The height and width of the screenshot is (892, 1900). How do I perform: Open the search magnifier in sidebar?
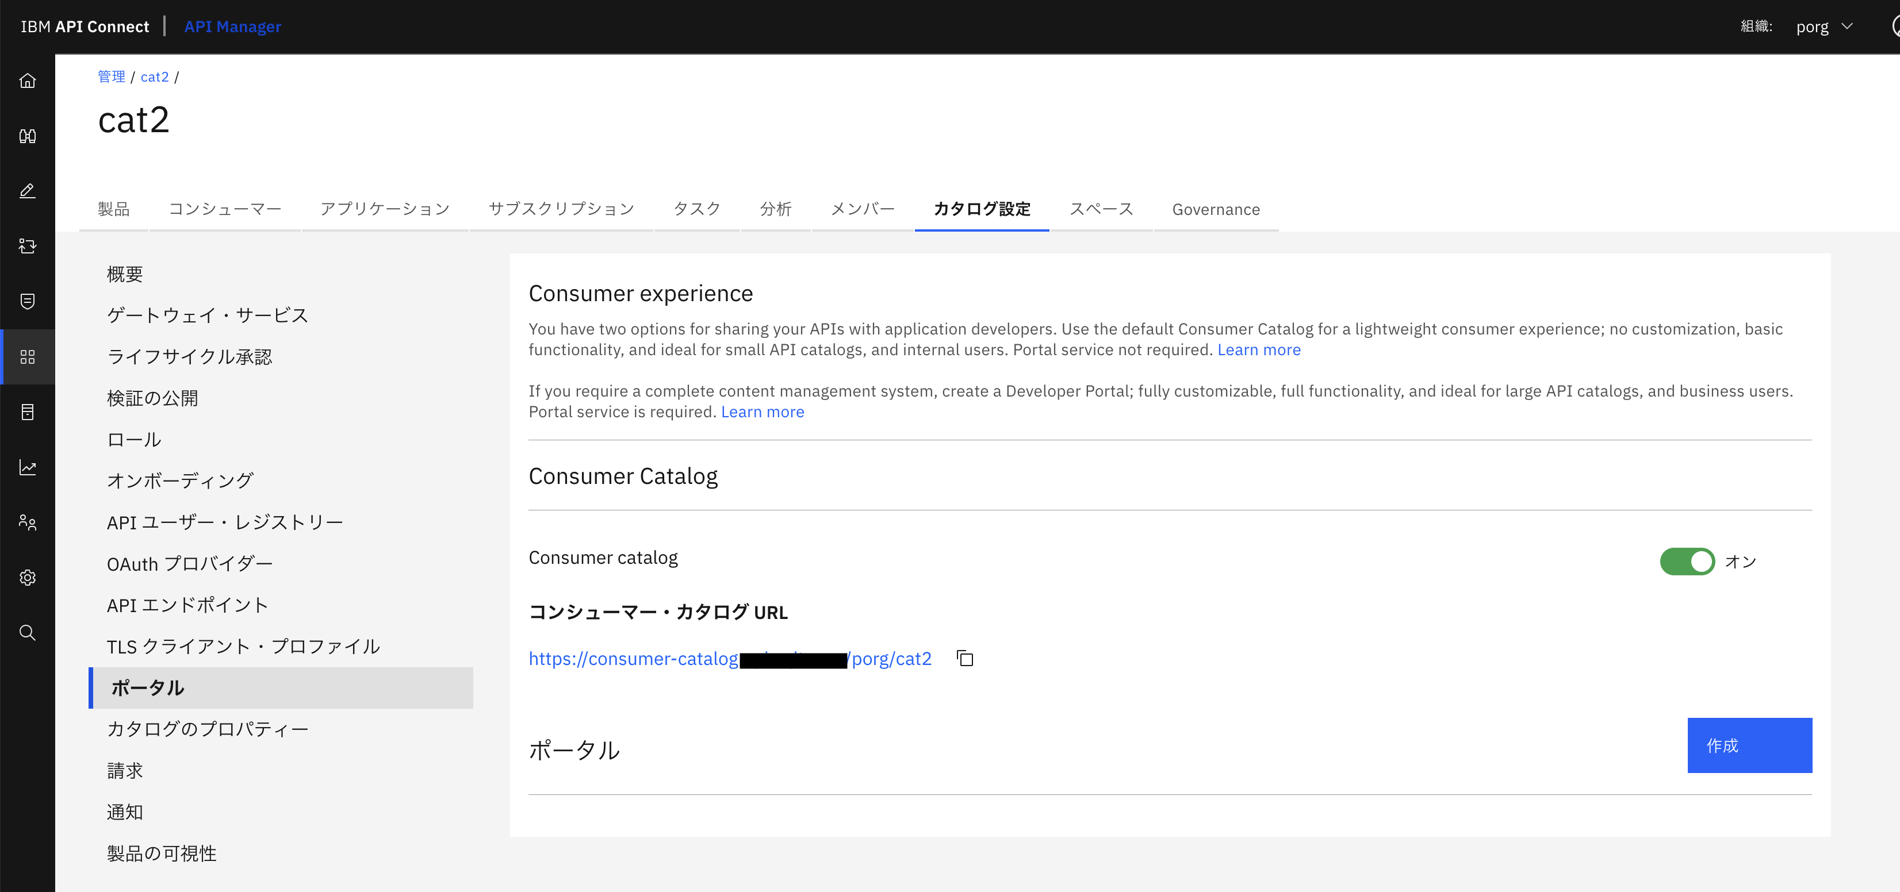pyautogui.click(x=27, y=633)
